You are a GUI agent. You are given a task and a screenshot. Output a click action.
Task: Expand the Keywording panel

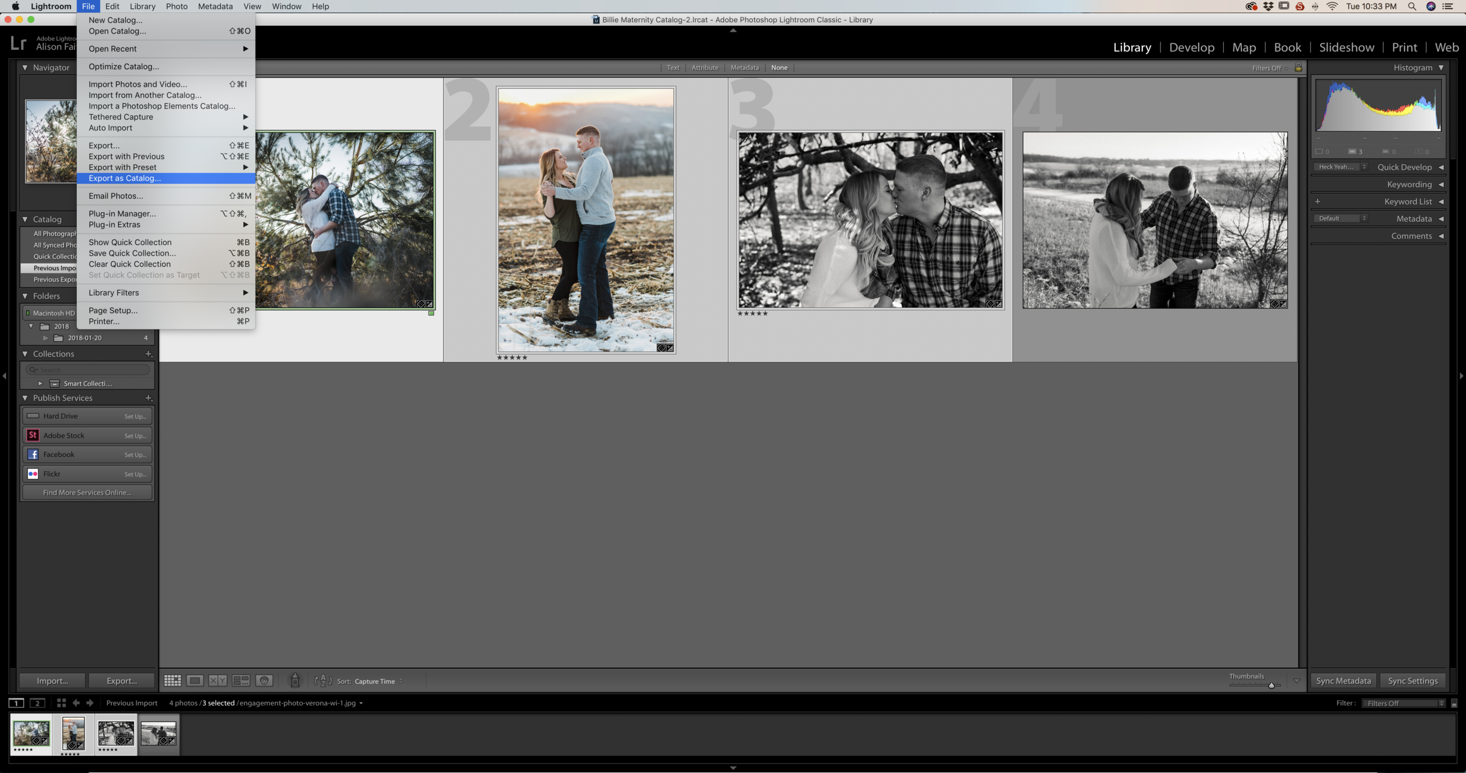(1409, 184)
